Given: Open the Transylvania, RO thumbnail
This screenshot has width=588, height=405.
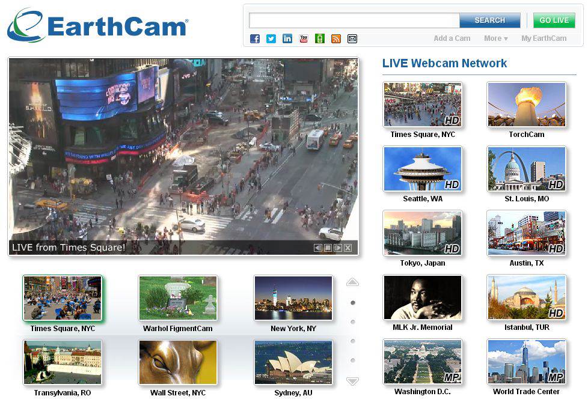Looking at the screenshot, I should pos(63,362).
